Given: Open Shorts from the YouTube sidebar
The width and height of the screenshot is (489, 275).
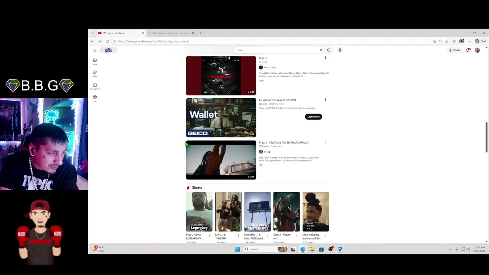Looking at the screenshot, I should pos(95,73).
